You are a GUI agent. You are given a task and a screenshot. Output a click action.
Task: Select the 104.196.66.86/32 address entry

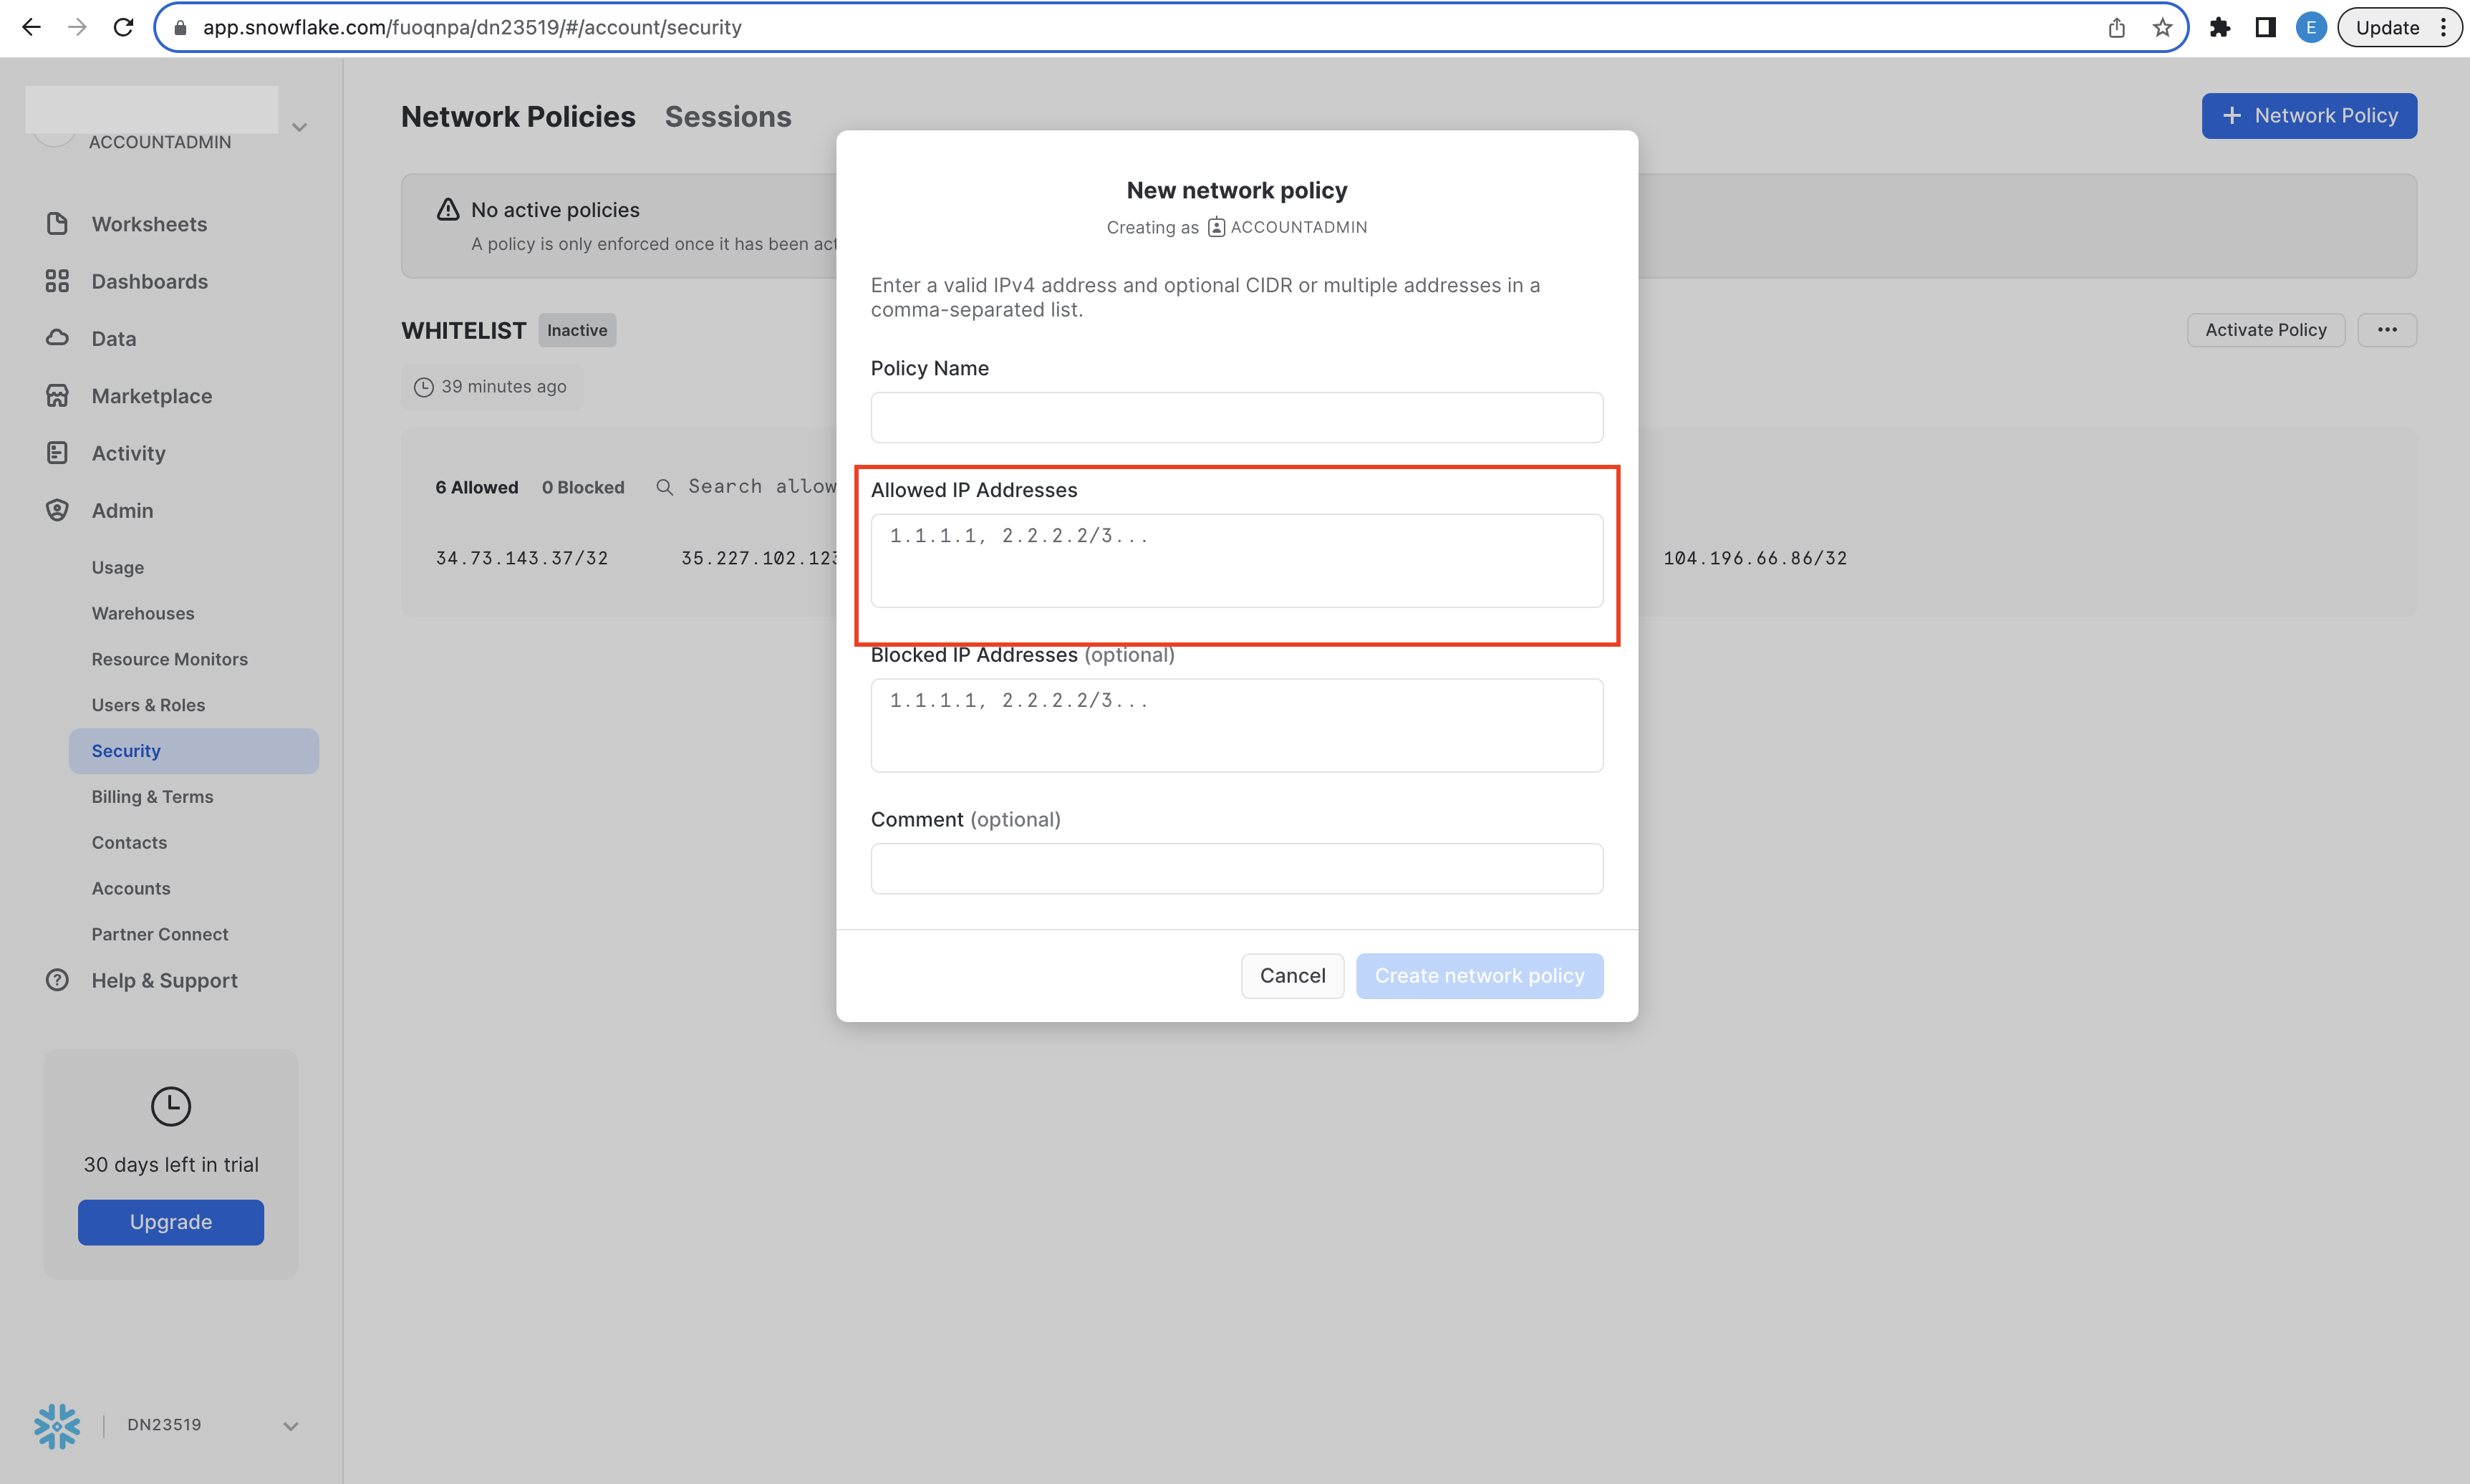pos(1755,558)
